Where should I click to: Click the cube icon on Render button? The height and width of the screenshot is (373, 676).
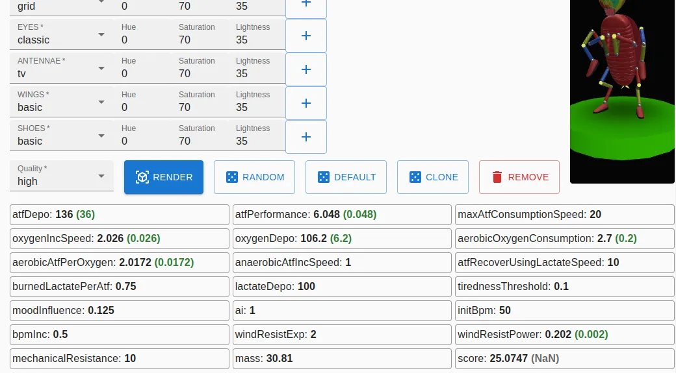(x=142, y=177)
